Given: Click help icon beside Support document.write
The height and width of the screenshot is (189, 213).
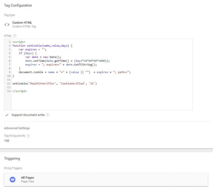Looking at the screenshot, I should click(48, 115).
